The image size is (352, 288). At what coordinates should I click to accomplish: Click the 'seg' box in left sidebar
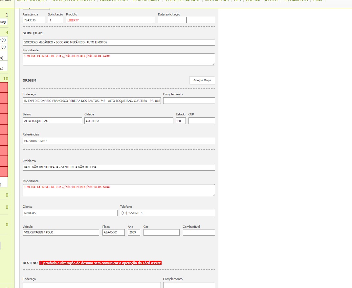click(x=4, y=22)
